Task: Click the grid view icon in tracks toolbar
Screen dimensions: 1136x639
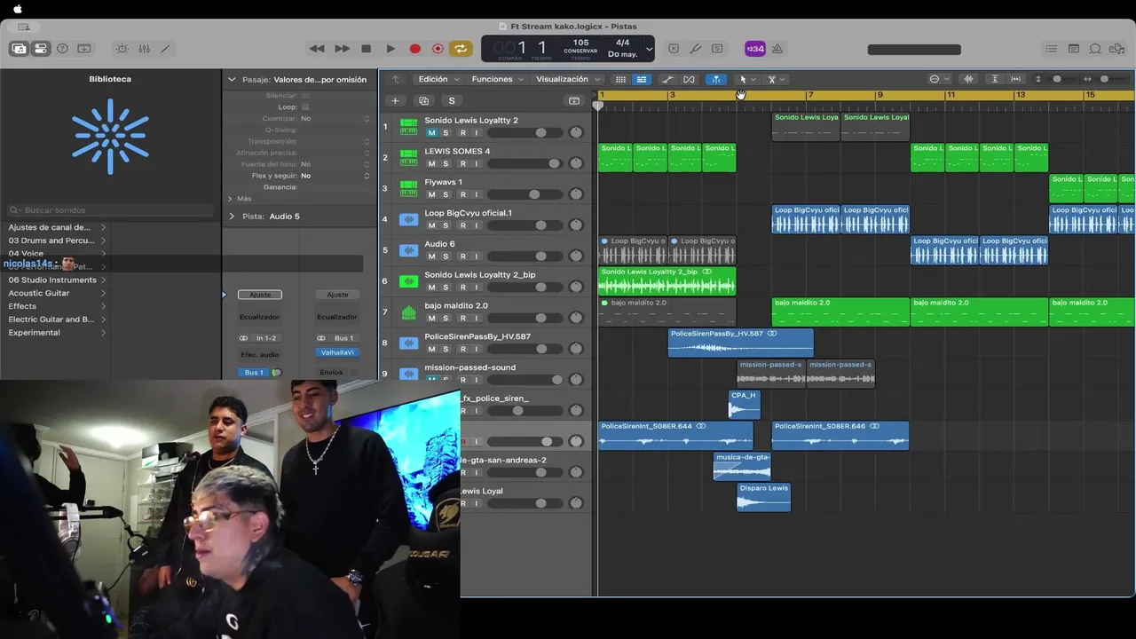Action: [621, 79]
